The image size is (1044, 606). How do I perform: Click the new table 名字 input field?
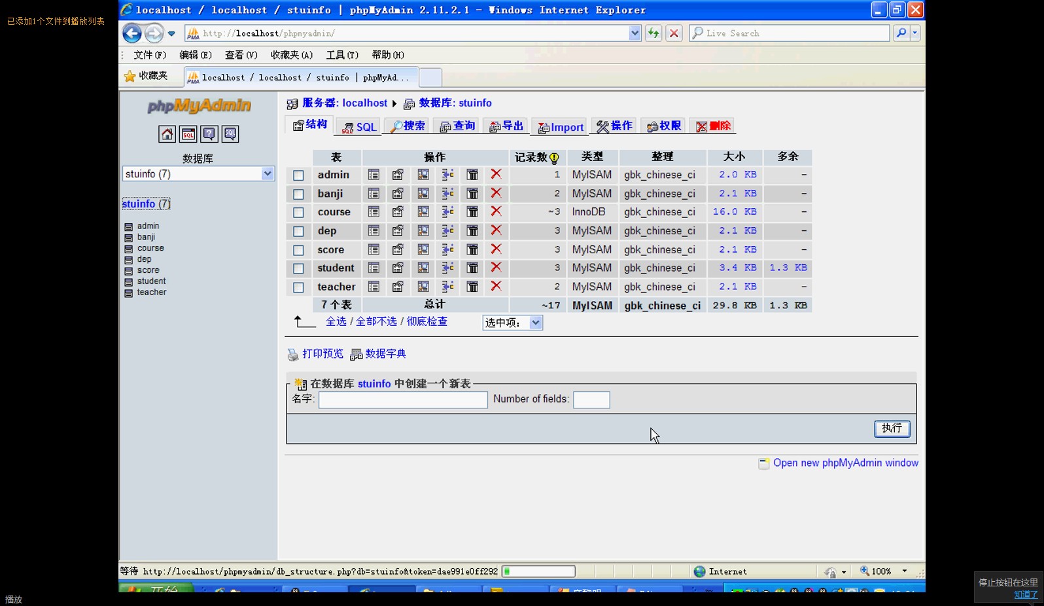403,400
